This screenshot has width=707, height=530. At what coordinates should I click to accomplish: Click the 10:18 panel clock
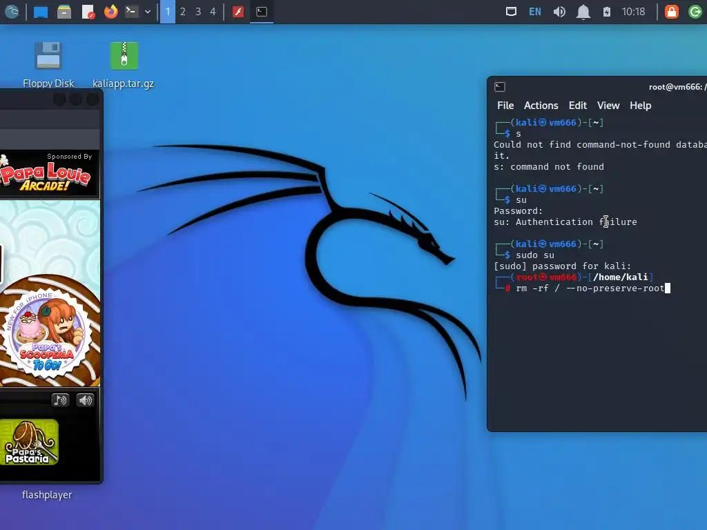[x=634, y=12]
